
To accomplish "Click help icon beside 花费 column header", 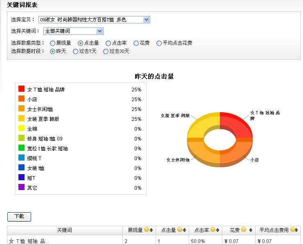I will click(244, 230).
